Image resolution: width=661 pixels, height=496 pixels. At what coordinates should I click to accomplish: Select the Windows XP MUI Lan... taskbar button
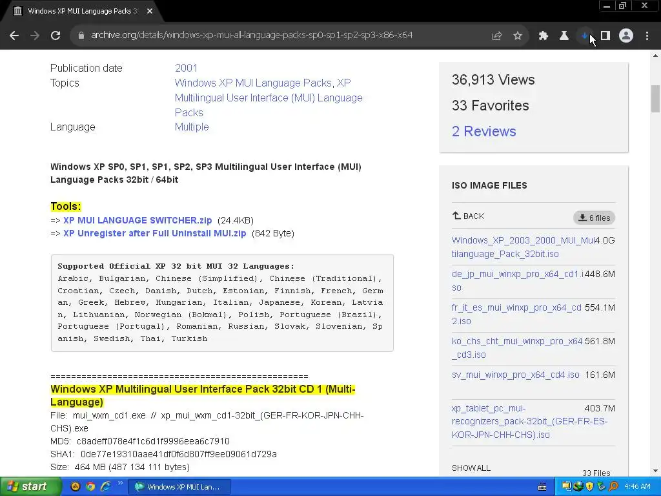tap(181, 487)
